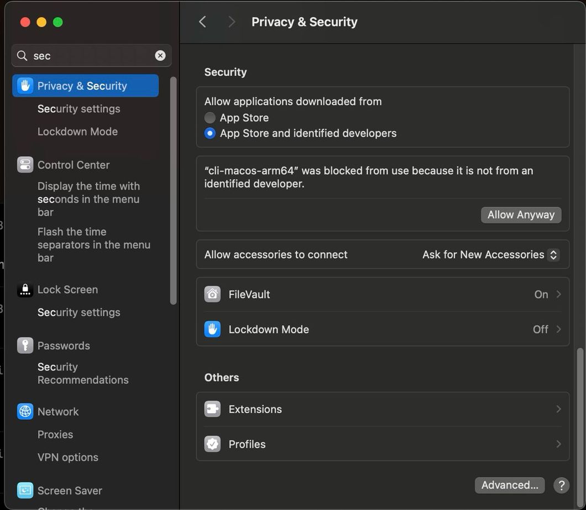Open FileVault settings via the On chevron
Viewport: 586px width, 510px height.
[x=558, y=294]
